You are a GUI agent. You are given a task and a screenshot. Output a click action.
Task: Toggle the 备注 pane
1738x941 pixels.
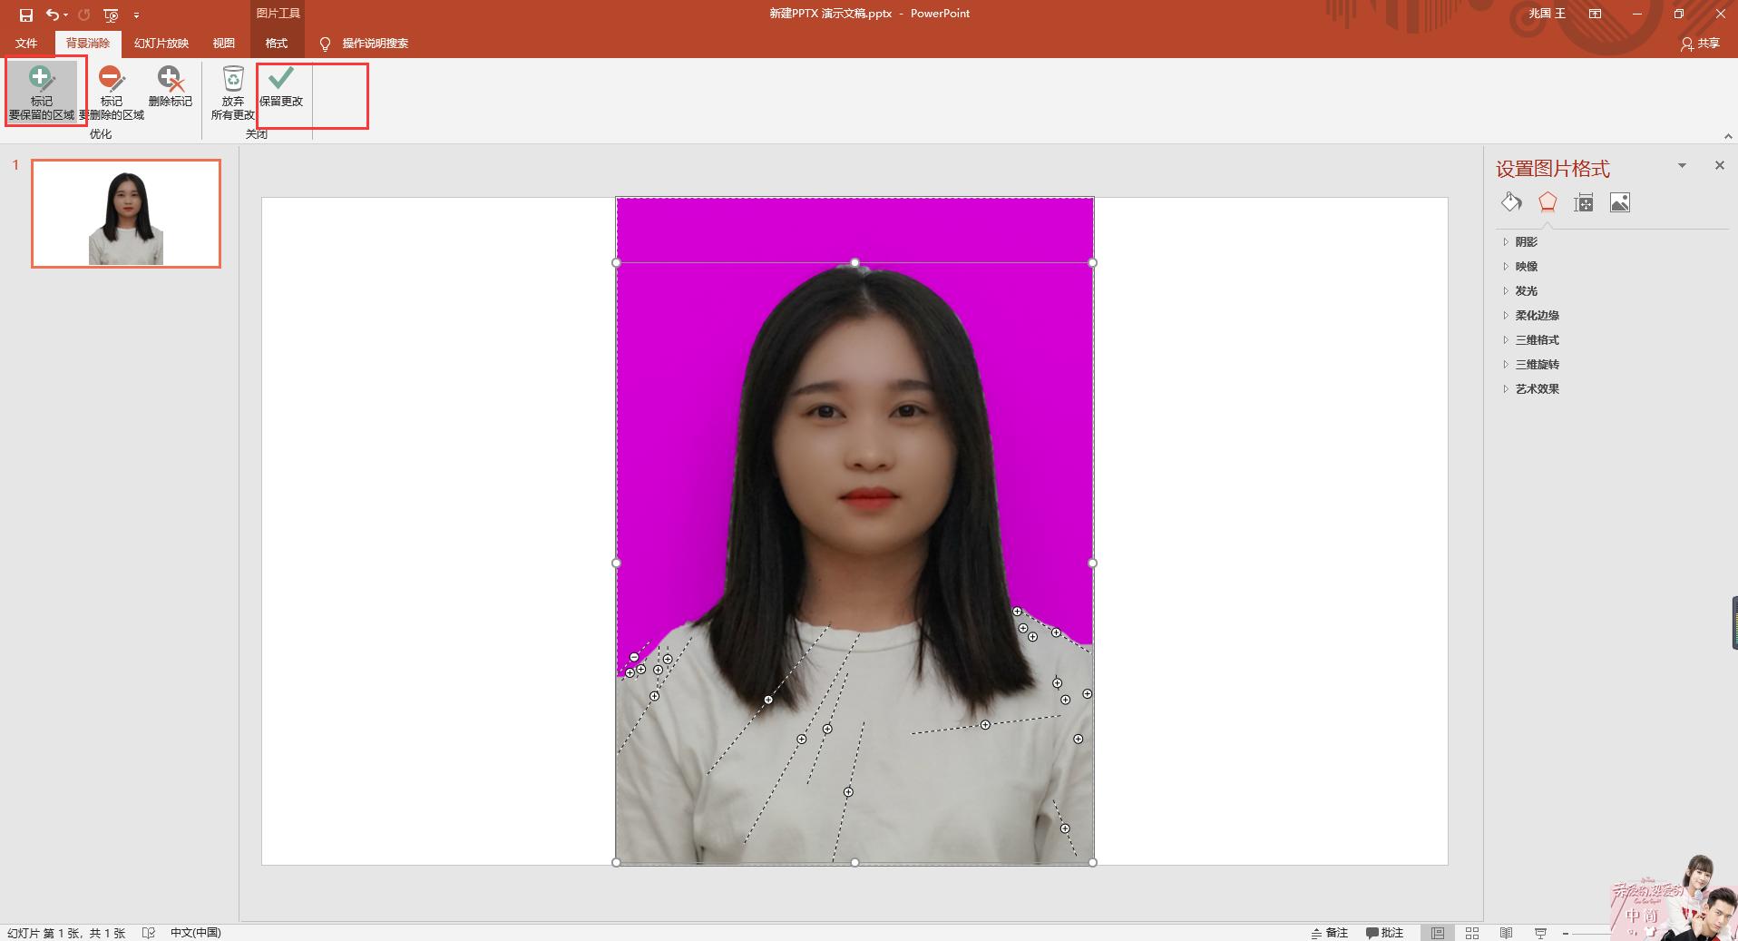(1330, 933)
